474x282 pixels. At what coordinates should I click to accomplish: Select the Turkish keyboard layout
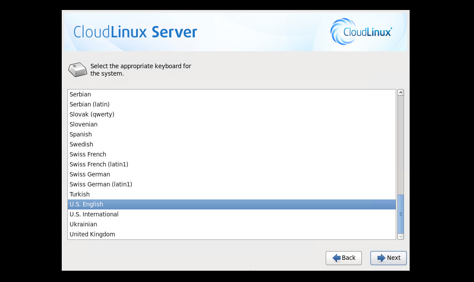pos(80,194)
